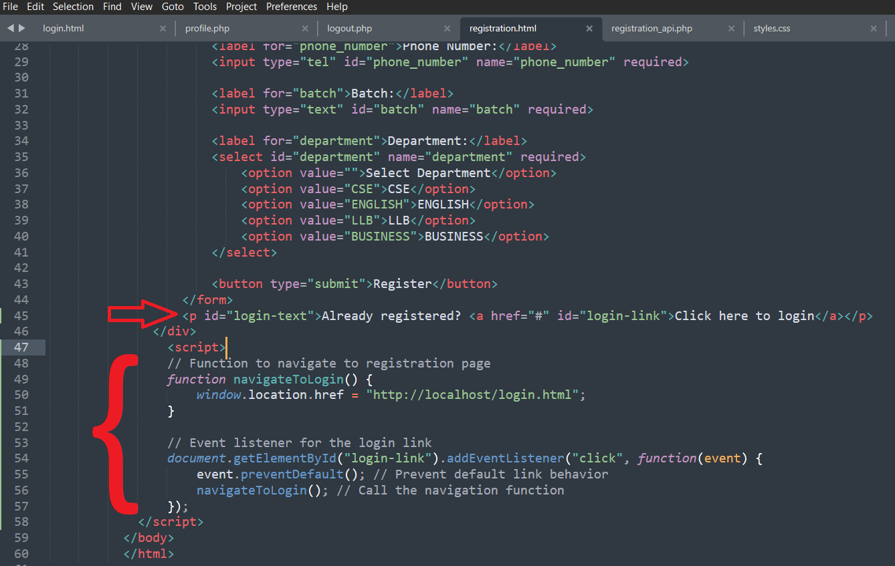Close the logout.php tab

[447, 29]
